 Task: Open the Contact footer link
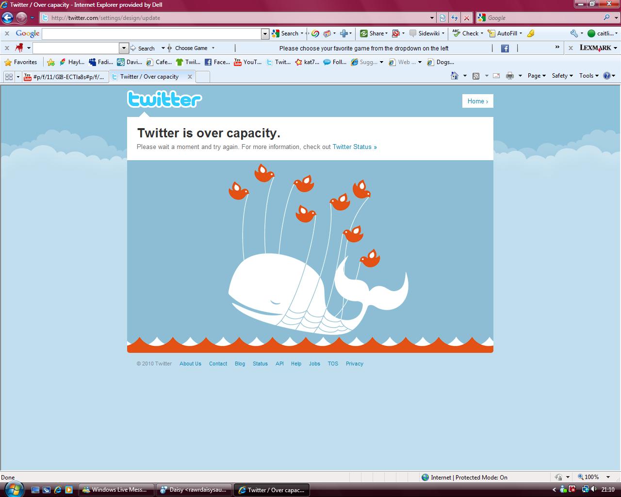click(x=218, y=364)
